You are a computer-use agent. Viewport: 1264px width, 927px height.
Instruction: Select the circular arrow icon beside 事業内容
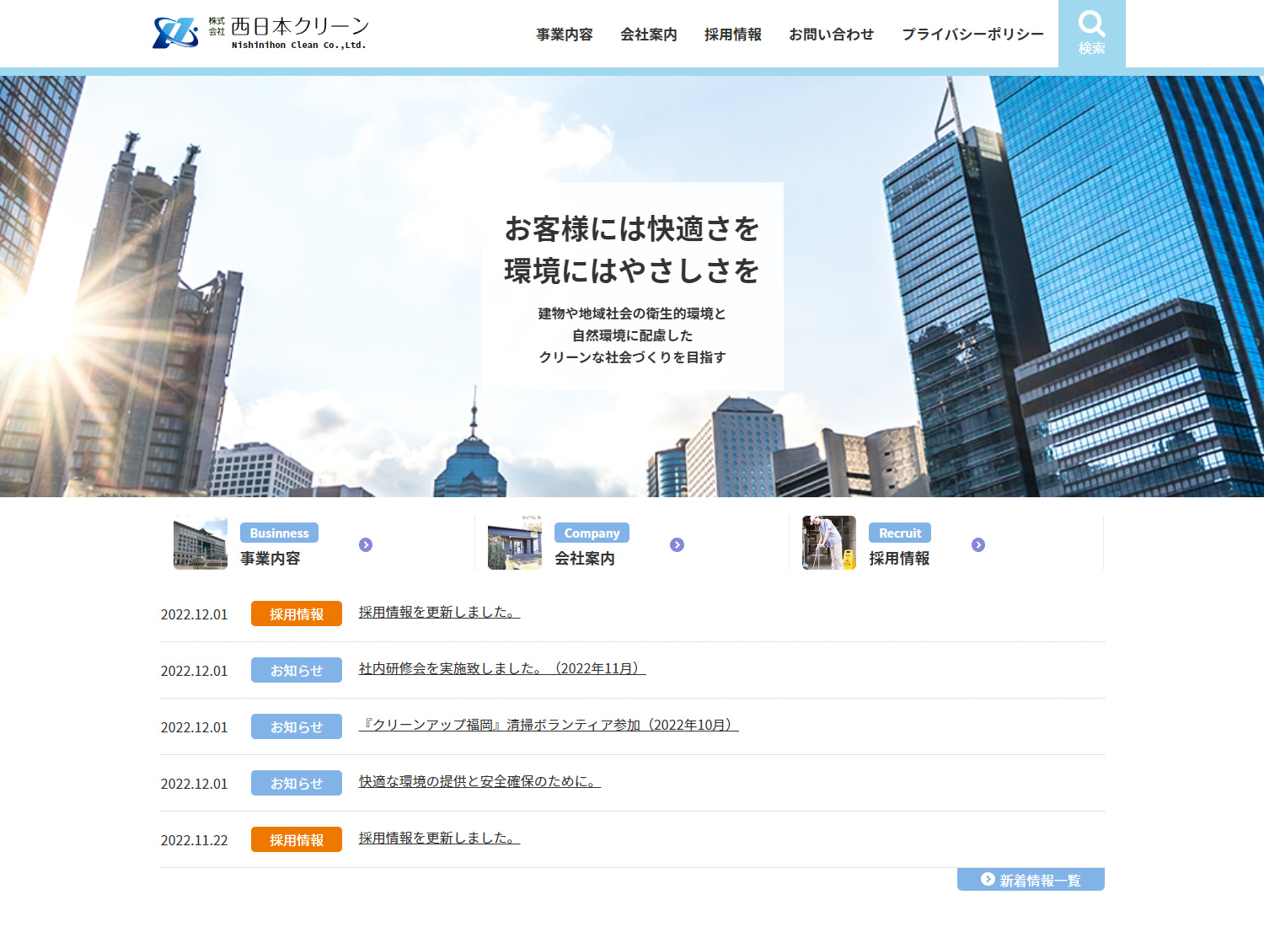[x=366, y=544]
